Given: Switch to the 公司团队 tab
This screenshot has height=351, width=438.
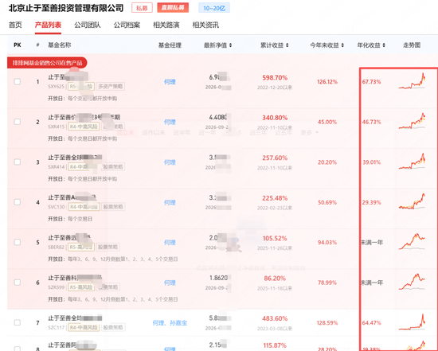Looking at the screenshot, I should [88, 25].
